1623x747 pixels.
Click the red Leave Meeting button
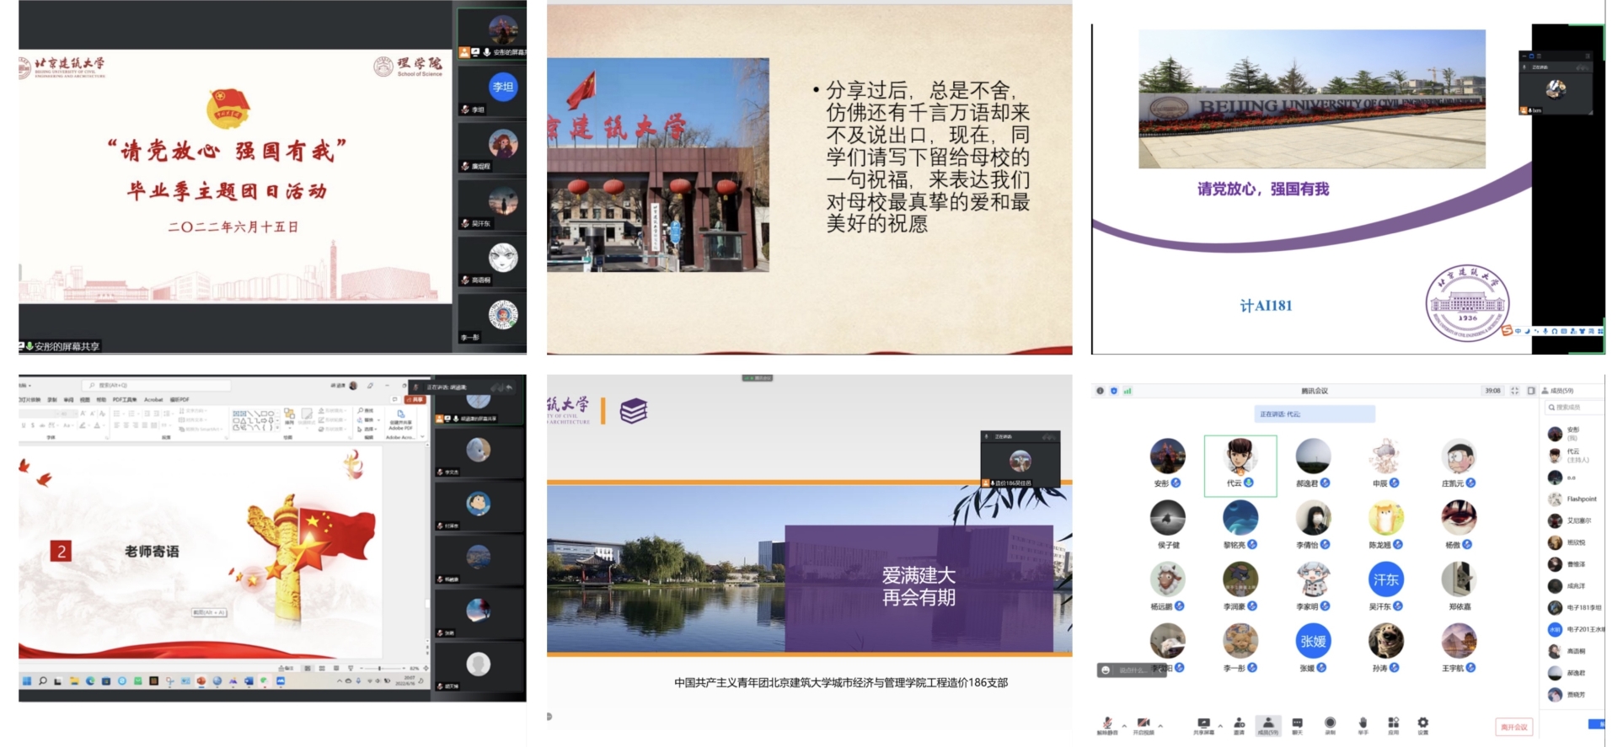tap(1514, 727)
